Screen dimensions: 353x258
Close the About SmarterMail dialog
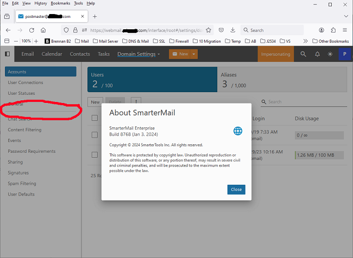point(236,190)
